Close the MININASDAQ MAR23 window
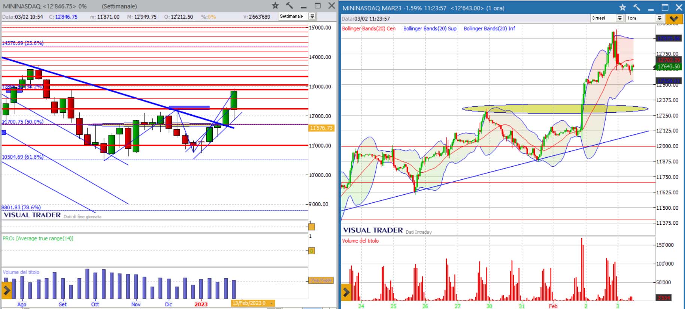Screen dimensions: 685x309 pos(679,7)
